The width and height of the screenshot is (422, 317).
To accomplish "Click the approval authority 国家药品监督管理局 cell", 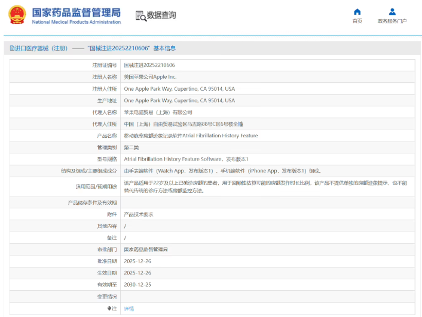I will coord(146,250).
